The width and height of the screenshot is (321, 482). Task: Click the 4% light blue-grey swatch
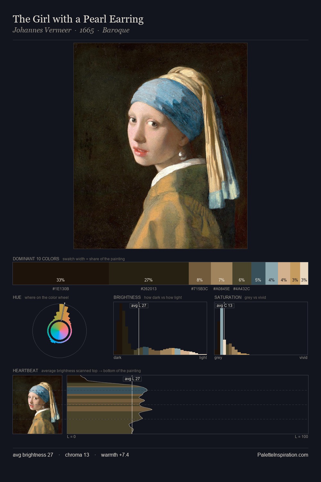tap(272, 273)
